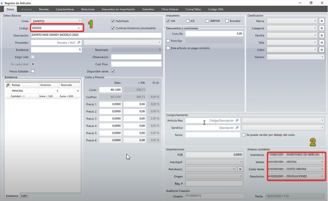328x201 pixels.
Task: Open the Codigo XML tab
Action: [x=216, y=9]
